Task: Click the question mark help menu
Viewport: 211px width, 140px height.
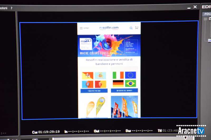Action: [11, 8]
